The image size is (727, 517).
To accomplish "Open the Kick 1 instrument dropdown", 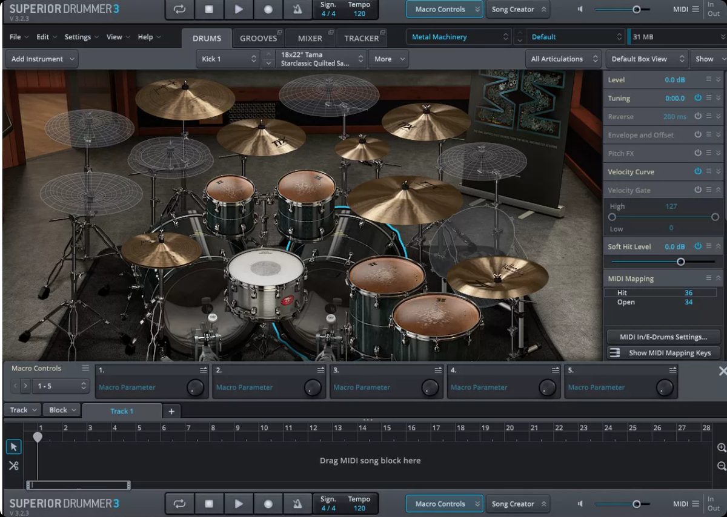I will click(x=228, y=59).
